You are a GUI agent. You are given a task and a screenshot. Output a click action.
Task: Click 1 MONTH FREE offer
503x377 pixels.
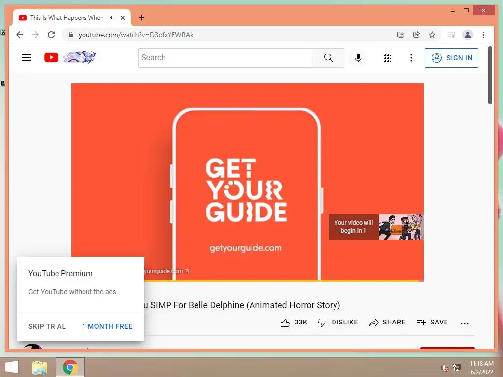[x=107, y=326]
